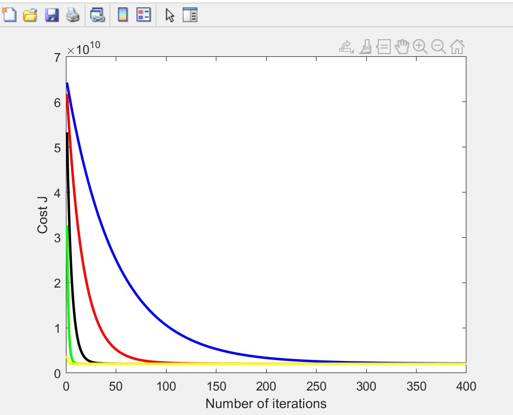Click the 'Cost J' y-axis label
513x415 pixels.
(x=42, y=215)
